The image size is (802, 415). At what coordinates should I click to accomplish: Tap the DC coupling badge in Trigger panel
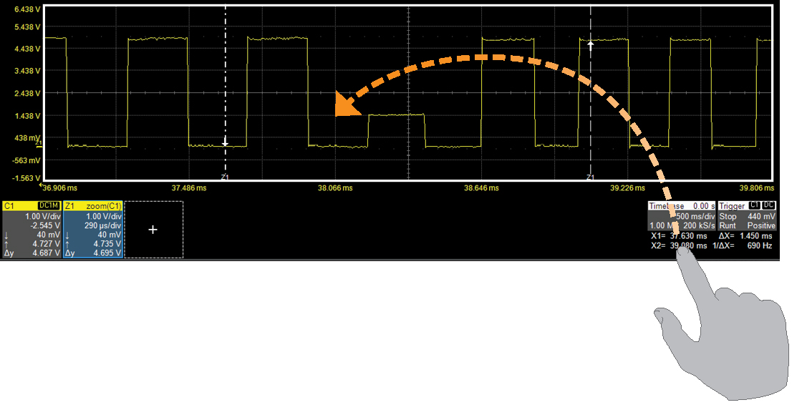(x=768, y=205)
